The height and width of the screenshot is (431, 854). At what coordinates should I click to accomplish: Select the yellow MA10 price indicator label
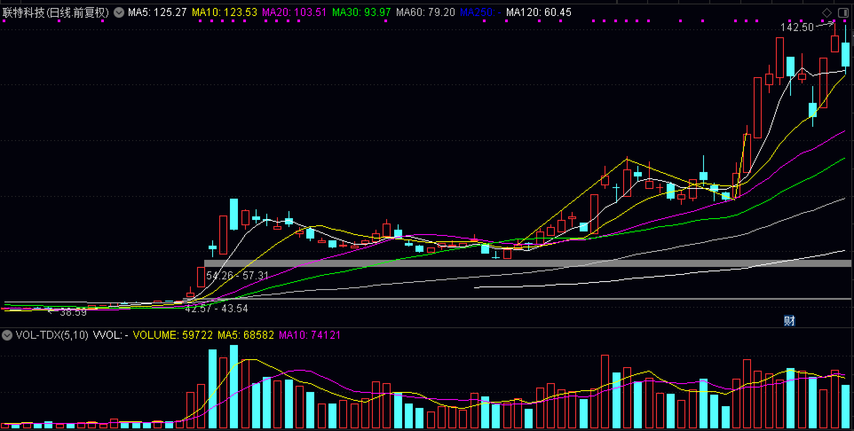[224, 12]
